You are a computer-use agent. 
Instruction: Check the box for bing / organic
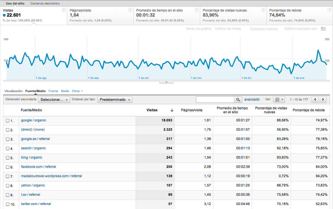8,158
